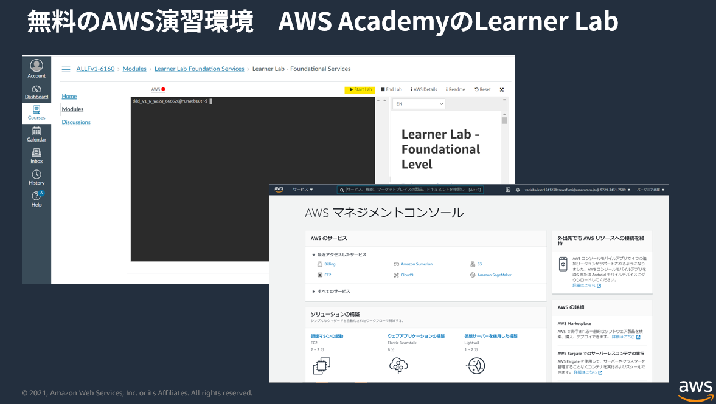716x404 pixels.
Task: Open the Amazon Sumerian service link
Action: [x=417, y=264]
